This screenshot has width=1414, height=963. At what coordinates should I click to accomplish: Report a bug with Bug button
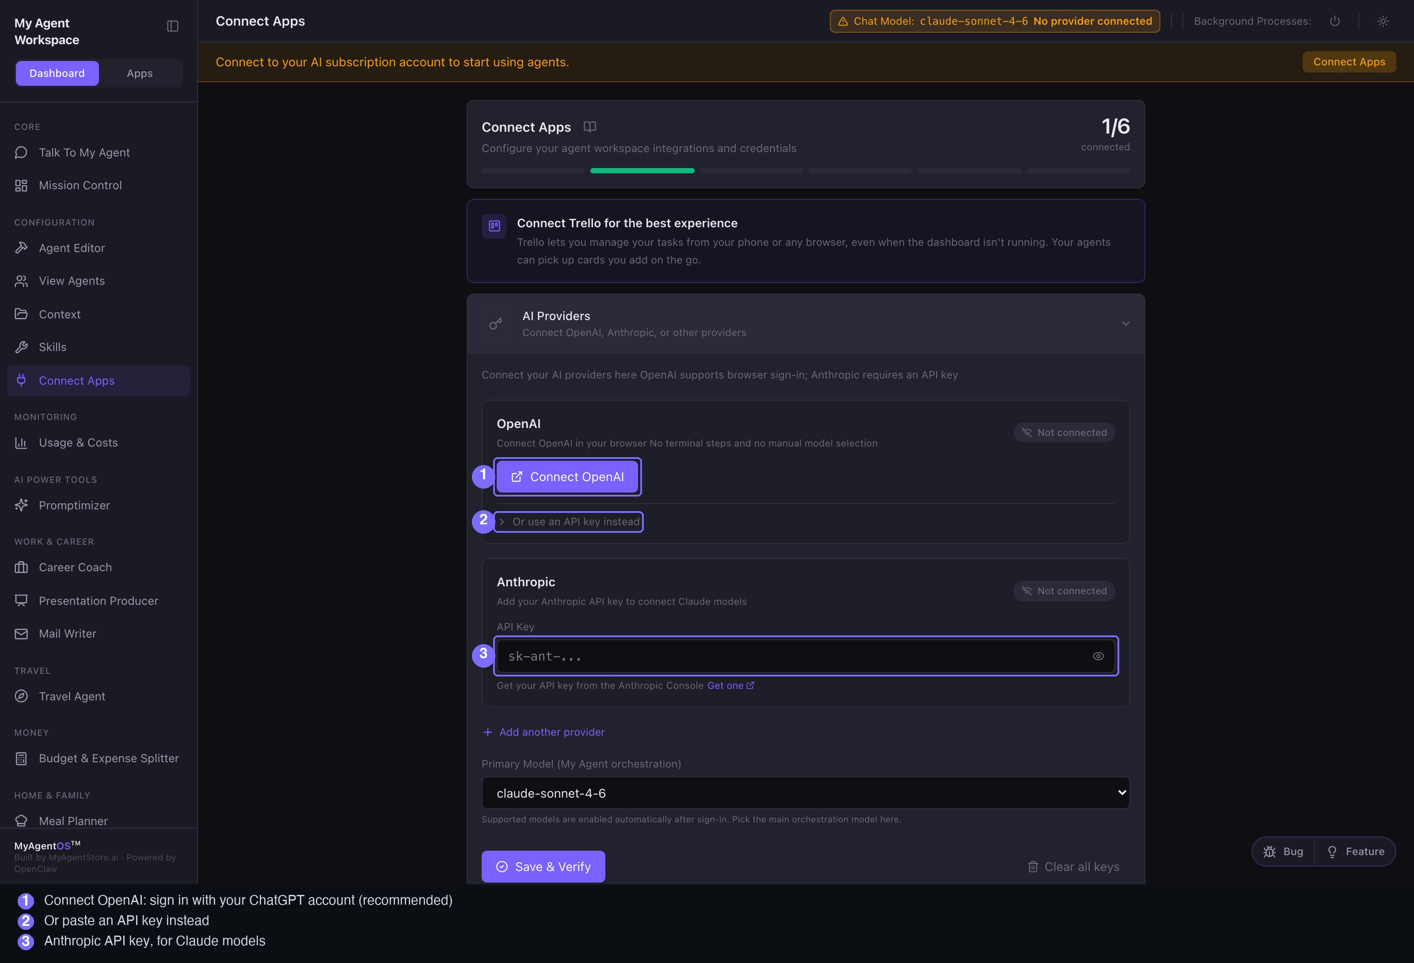1283,852
